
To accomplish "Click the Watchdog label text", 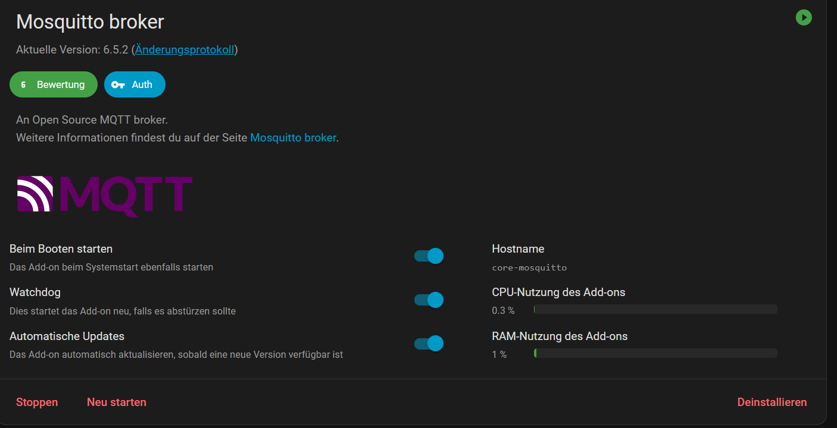I will point(35,292).
